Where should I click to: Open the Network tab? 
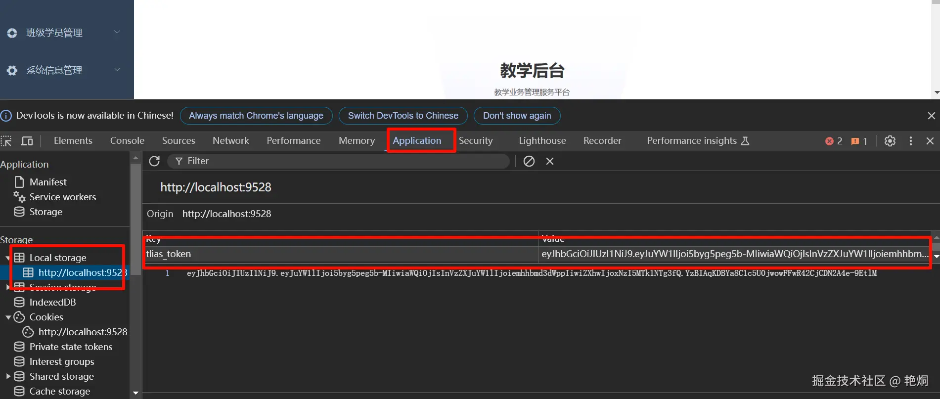pos(231,141)
